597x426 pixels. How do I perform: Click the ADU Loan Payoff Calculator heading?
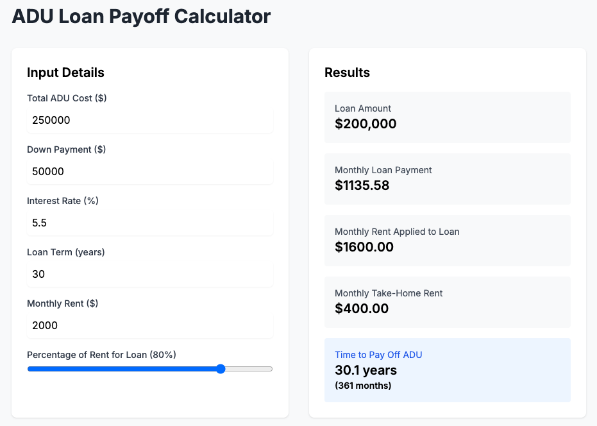pos(141,17)
